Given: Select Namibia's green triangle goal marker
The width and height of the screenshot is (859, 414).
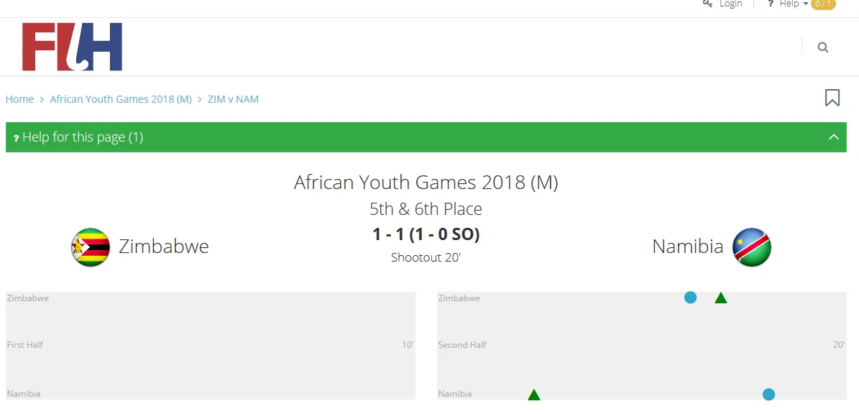Looking at the screenshot, I should click(533, 395).
